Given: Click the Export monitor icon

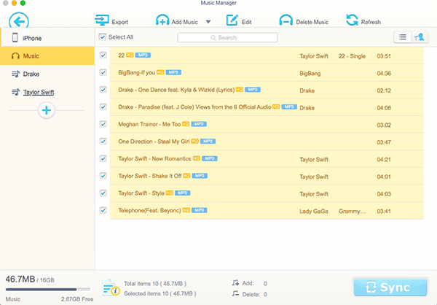Looking at the screenshot, I should 102,20.
